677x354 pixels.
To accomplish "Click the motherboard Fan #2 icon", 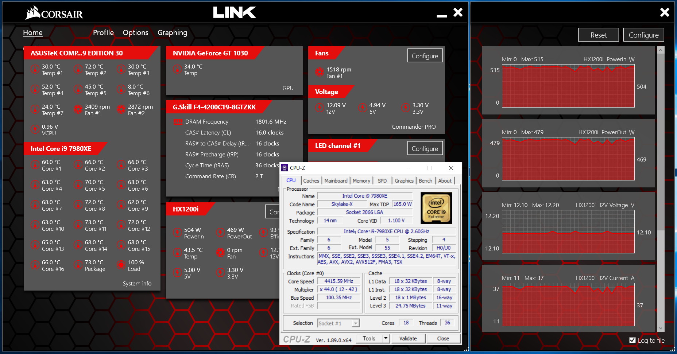I will (121, 109).
